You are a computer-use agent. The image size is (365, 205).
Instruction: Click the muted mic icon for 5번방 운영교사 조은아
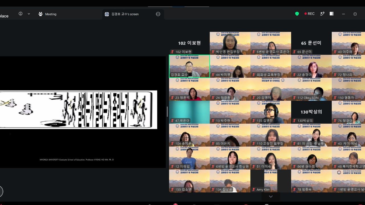tap(254, 52)
